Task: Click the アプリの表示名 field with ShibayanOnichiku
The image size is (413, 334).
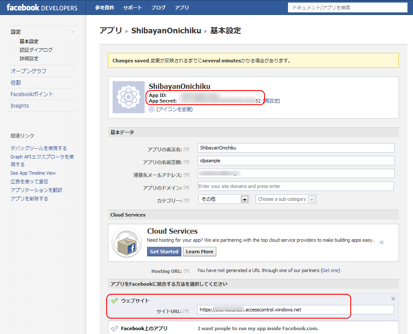Action: coord(296,148)
